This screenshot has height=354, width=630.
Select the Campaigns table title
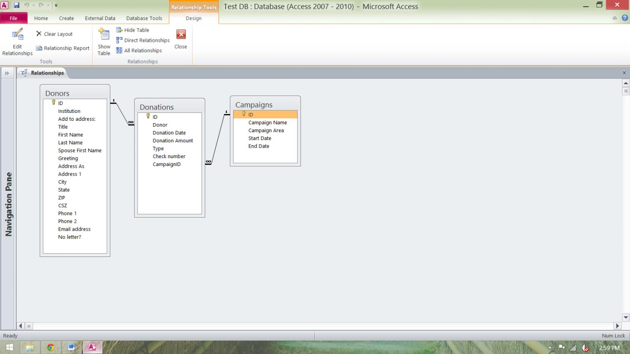254,105
